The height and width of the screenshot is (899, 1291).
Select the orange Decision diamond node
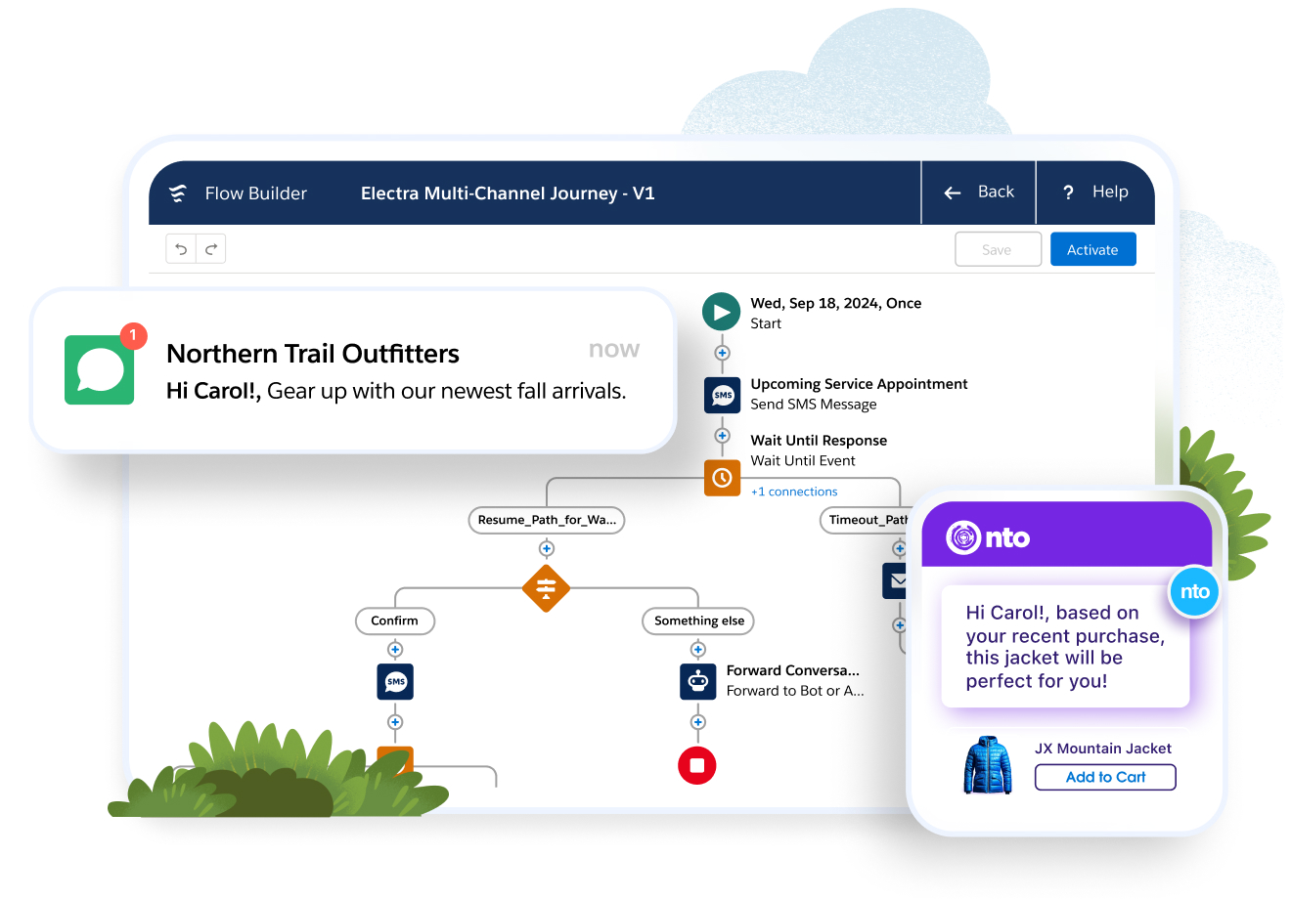click(546, 589)
